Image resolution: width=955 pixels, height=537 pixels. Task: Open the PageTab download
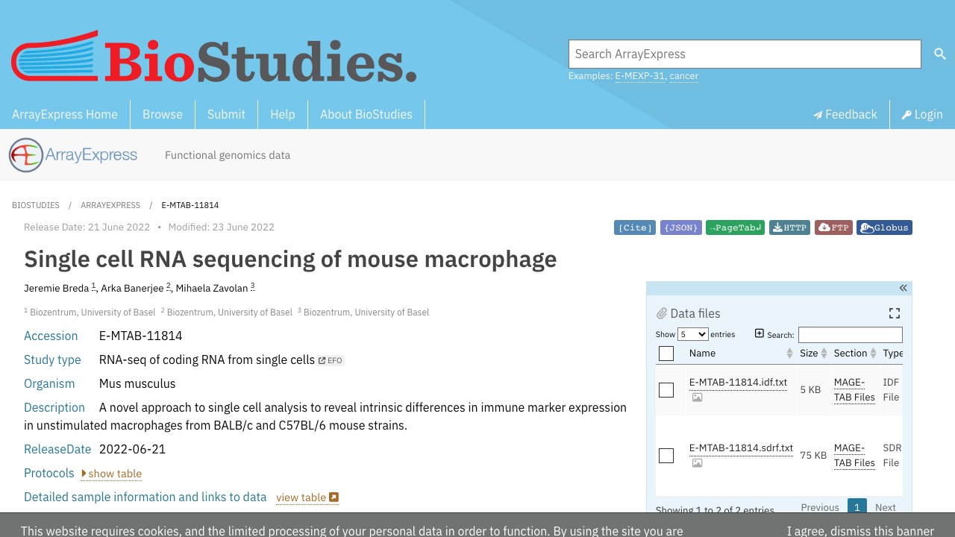pyautogui.click(x=735, y=227)
